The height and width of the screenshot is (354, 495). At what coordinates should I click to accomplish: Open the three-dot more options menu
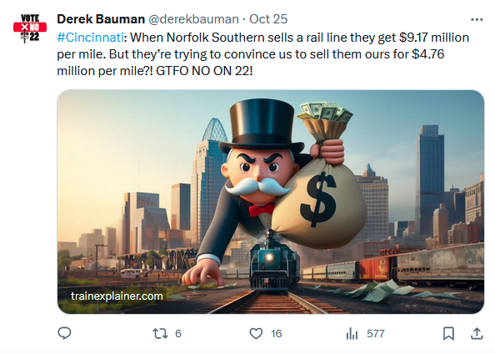477,19
